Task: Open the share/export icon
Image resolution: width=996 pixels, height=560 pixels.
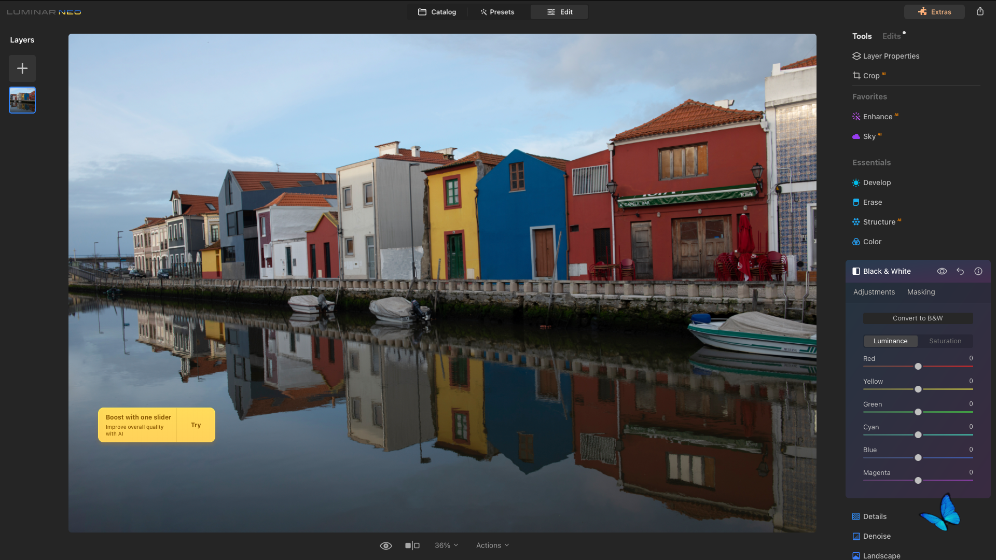Action: coord(980,11)
